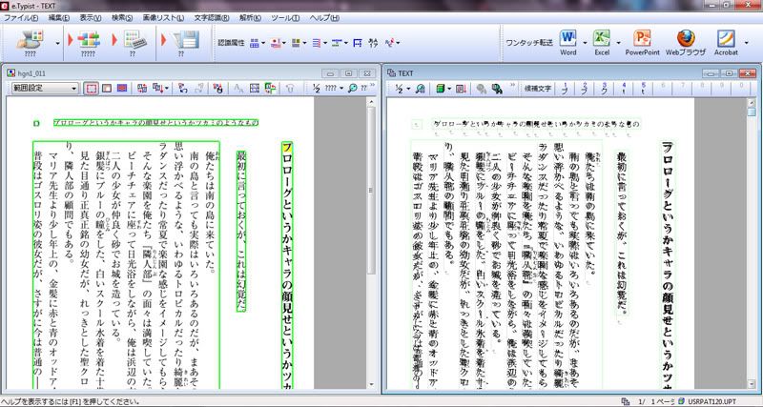Open the 1/2 zoom dropdown in TEXT window
This screenshot has height=407, width=763.
tap(409, 89)
